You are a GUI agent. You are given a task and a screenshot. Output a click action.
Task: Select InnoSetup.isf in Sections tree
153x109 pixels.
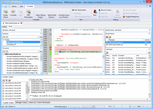(x=11, y=44)
